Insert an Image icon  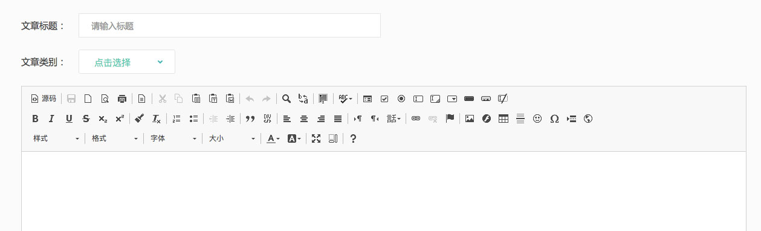[x=469, y=119]
